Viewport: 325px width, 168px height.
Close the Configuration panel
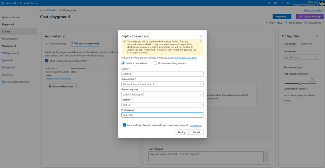click(x=317, y=36)
